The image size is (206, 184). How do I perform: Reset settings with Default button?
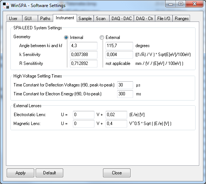point(49,173)
